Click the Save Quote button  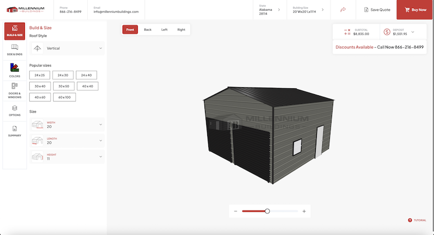tap(376, 10)
